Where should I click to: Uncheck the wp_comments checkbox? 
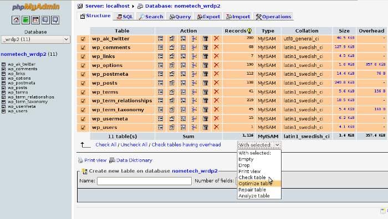pyautogui.click(x=83, y=48)
